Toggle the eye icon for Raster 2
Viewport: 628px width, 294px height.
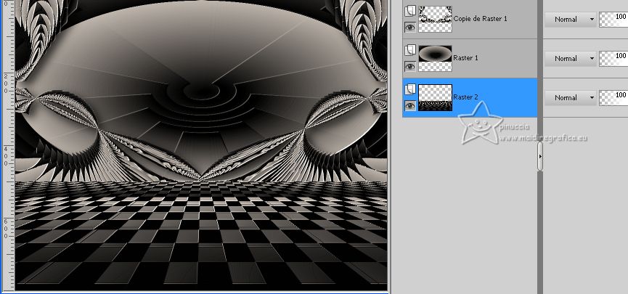click(x=409, y=106)
